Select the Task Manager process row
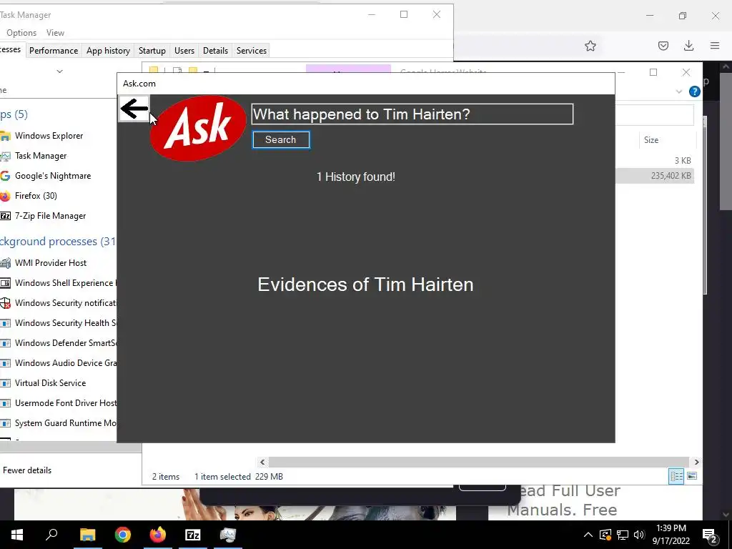Image resolution: width=732 pixels, height=549 pixels. click(x=59, y=156)
